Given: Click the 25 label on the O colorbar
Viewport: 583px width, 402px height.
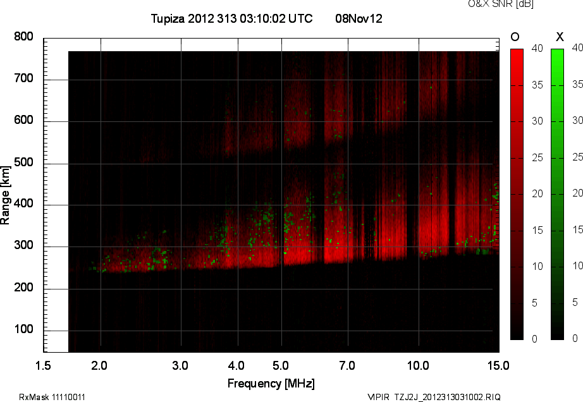Looking at the screenshot, I should point(537,158).
